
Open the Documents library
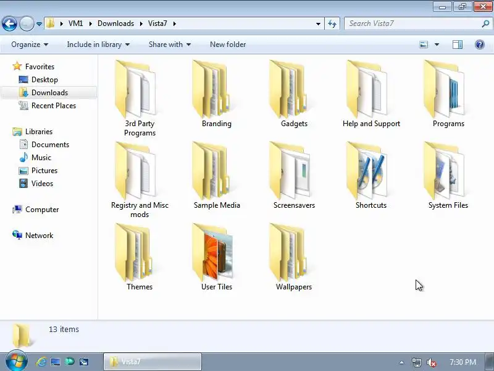50,145
